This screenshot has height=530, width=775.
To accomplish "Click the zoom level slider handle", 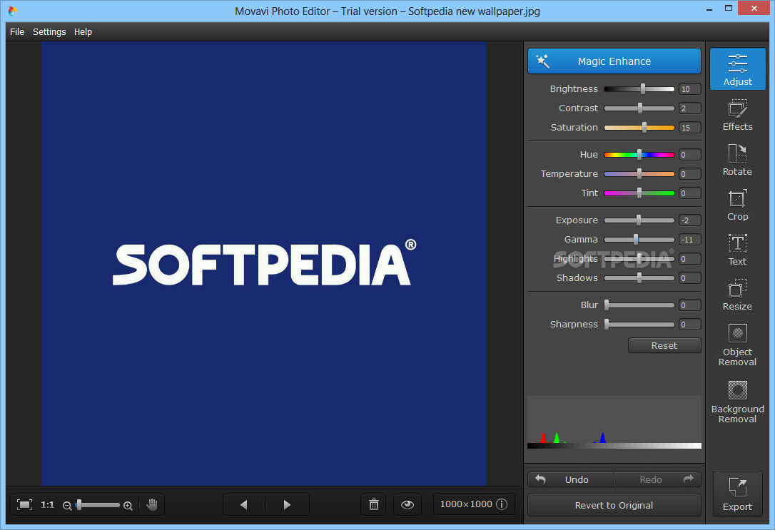I will point(79,505).
